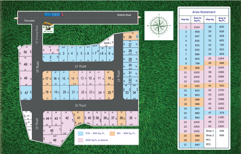Click plot 1 near the fuel station
The width and height of the screenshot is (241, 154).
coord(51,50)
